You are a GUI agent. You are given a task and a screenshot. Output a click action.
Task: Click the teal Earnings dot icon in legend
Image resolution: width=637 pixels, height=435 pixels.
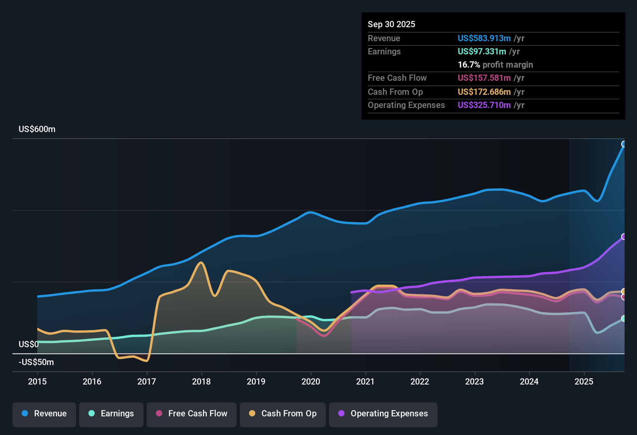(x=92, y=414)
